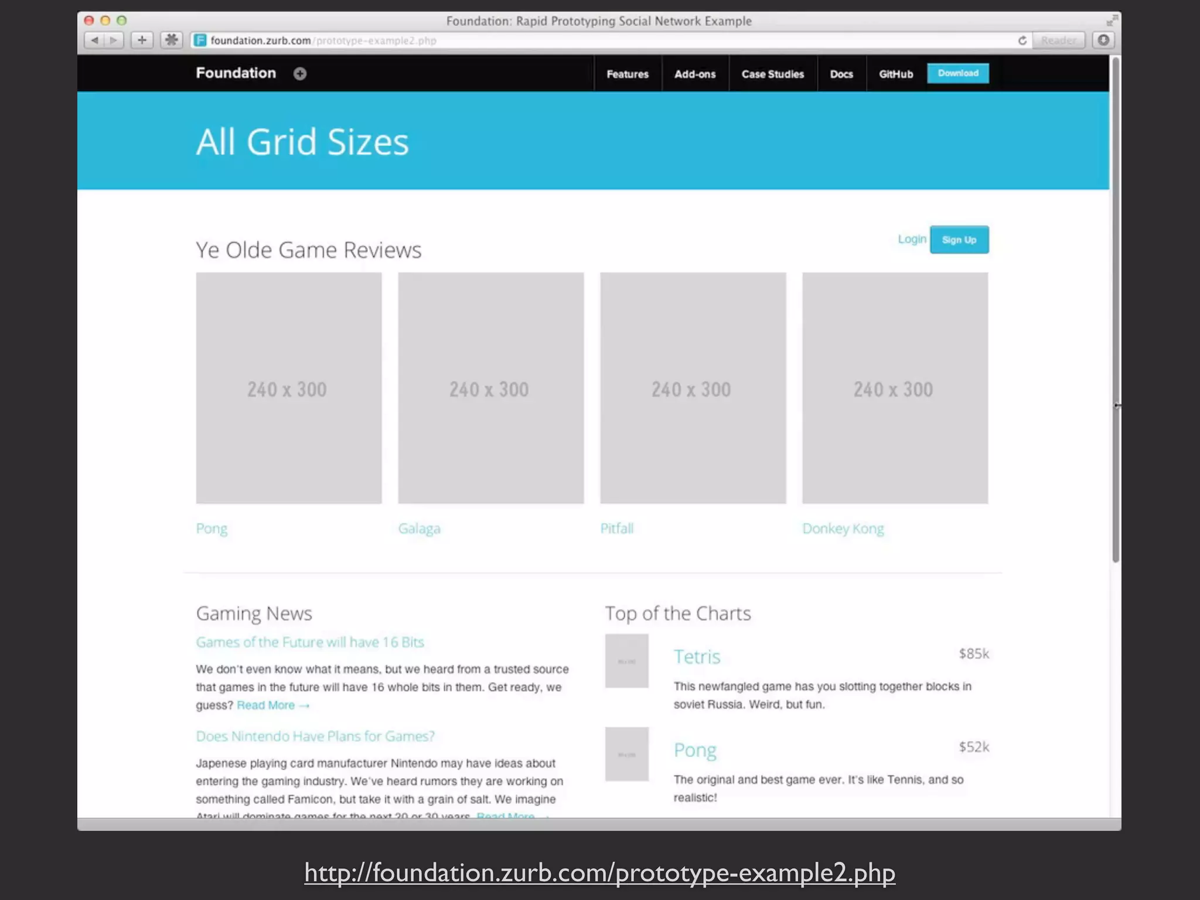Viewport: 1200px width, 900px height.
Task: Click the Sign Up button
Action: pyautogui.click(x=959, y=240)
